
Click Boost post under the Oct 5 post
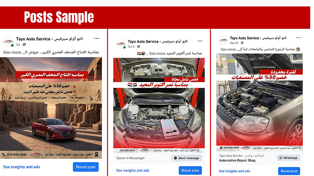tap(190, 170)
